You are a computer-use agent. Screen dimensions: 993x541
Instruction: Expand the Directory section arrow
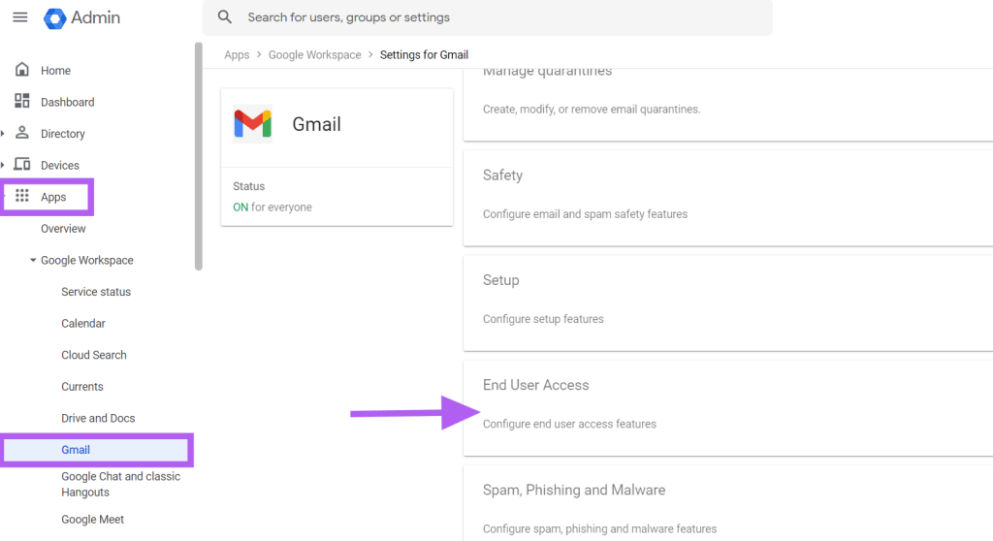[3, 133]
